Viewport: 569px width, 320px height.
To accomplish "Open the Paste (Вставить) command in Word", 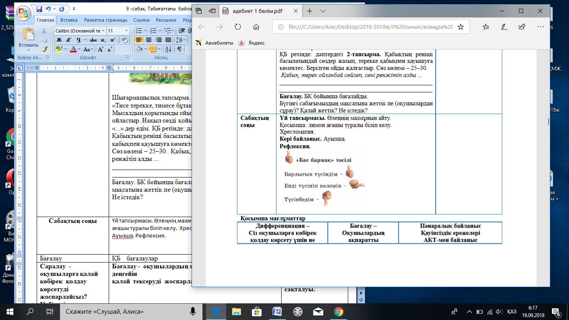I will click(x=28, y=39).
